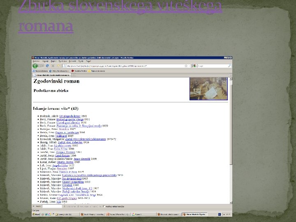Click the language indicator in the taskbar tray
This screenshot has width=296, height=222.
220,215
